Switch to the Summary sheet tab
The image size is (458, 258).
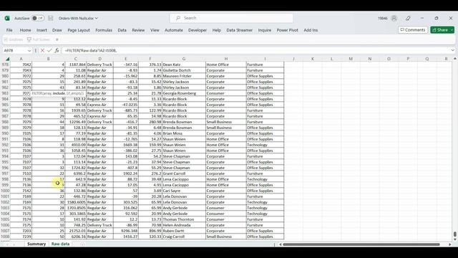(36, 244)
